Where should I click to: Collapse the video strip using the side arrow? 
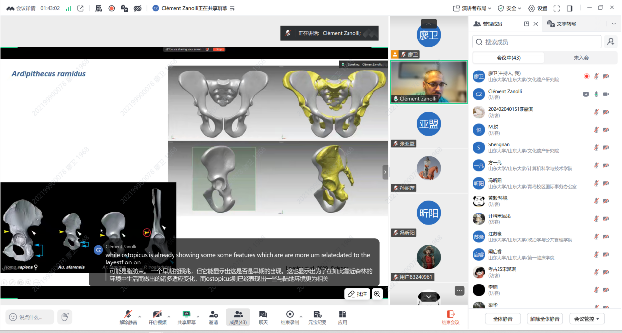coord(385,172)
